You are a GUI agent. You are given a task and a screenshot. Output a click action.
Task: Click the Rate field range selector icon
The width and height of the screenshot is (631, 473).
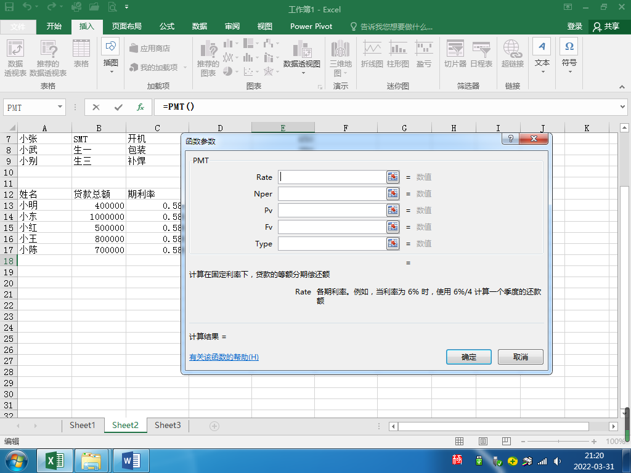(x=393, y=177)
